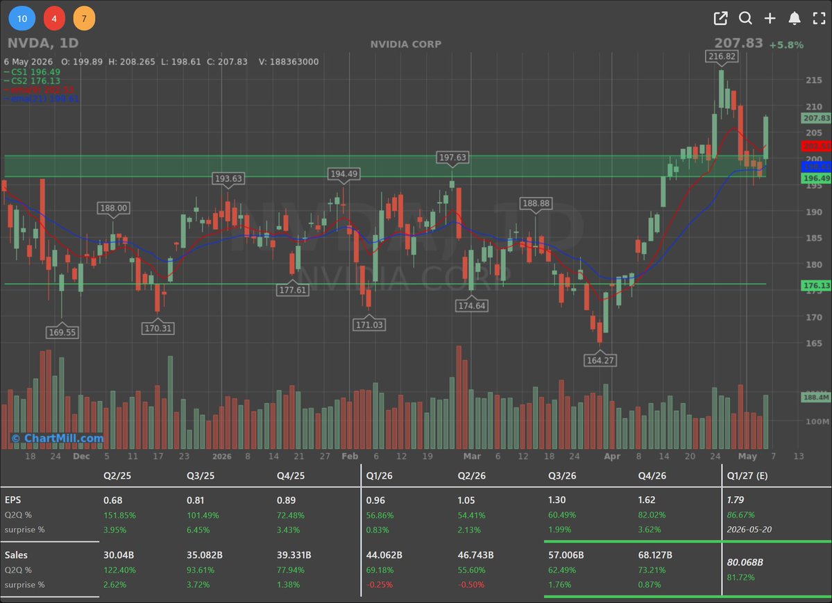
Task: Open the ChartMill.com link
Action: pyautogui.click(x=58, y=439)
